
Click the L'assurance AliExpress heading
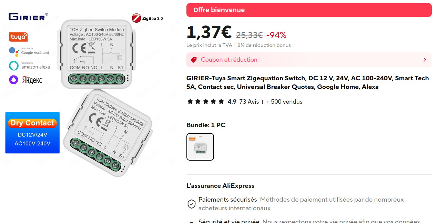pyautogui.click(x=220, y=186)
